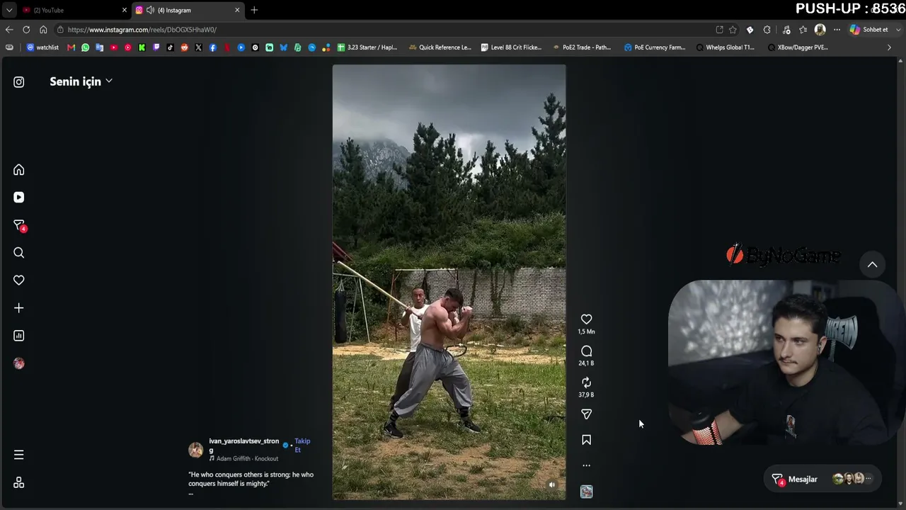
Task: Open the WhatsApp bookmark icon
Action: (86, 47)
